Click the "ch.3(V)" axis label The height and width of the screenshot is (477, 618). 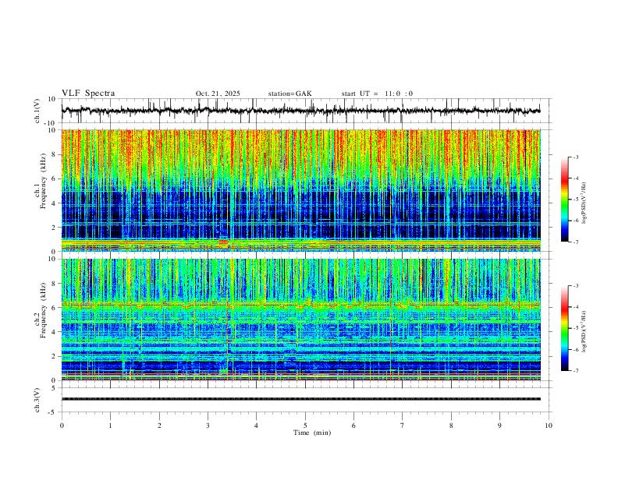click(37, 401)
